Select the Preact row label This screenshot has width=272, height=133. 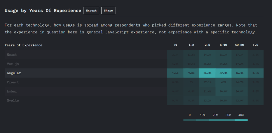pos(13,82)
